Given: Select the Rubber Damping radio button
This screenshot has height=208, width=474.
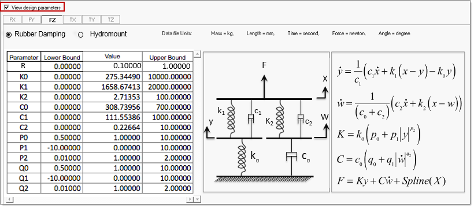Looking at the screenshot, I should (9, 35).
